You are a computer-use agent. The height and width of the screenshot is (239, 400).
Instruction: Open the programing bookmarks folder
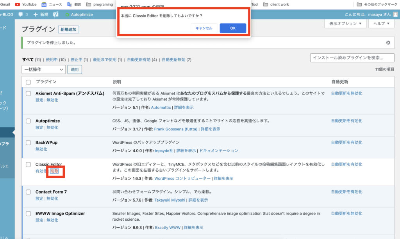click(100, 4)
